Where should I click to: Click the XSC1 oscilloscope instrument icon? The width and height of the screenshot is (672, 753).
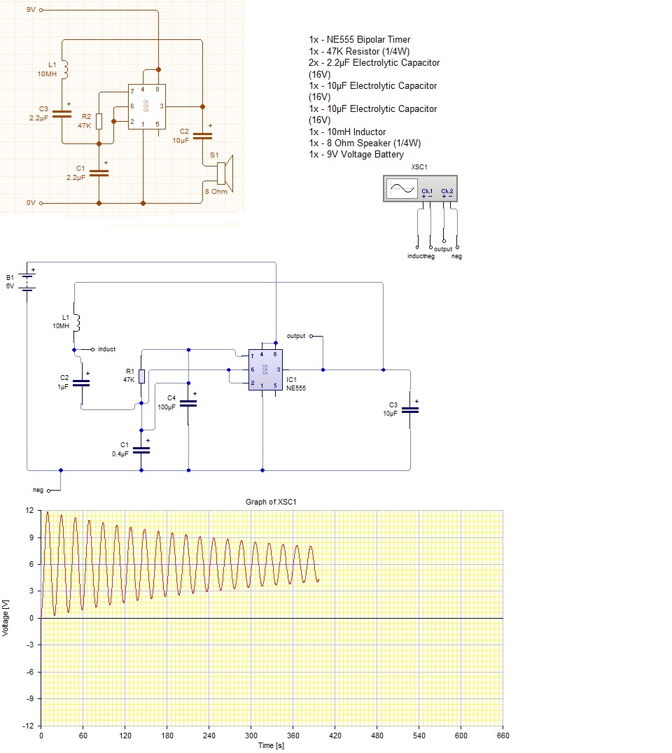click(420, 188)
